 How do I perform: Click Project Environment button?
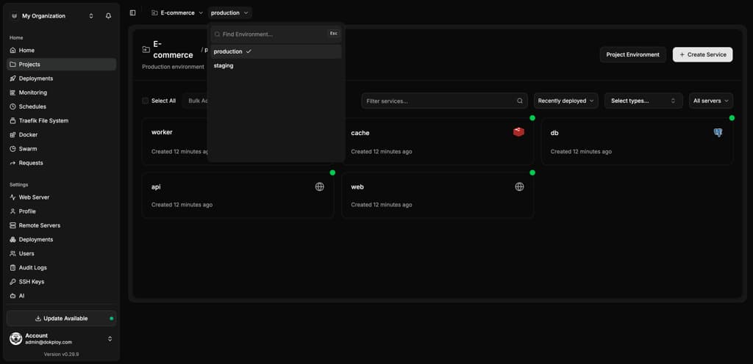(x=632, y=54)
